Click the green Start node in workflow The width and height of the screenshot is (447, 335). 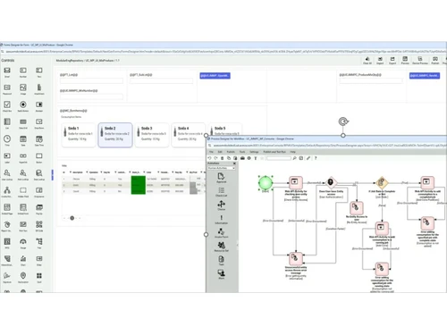[266, 182]
